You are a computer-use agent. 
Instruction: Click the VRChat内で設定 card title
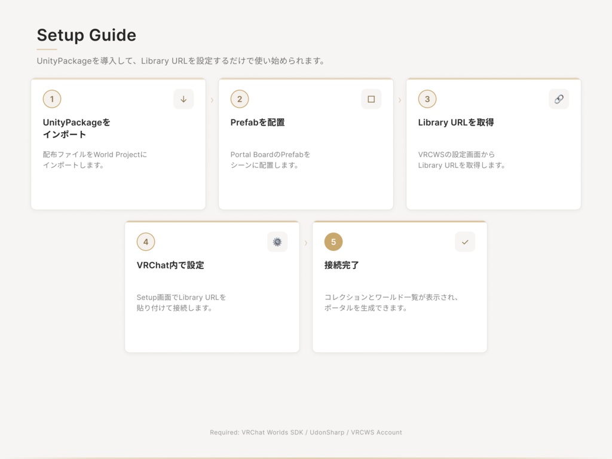[170, 265]
